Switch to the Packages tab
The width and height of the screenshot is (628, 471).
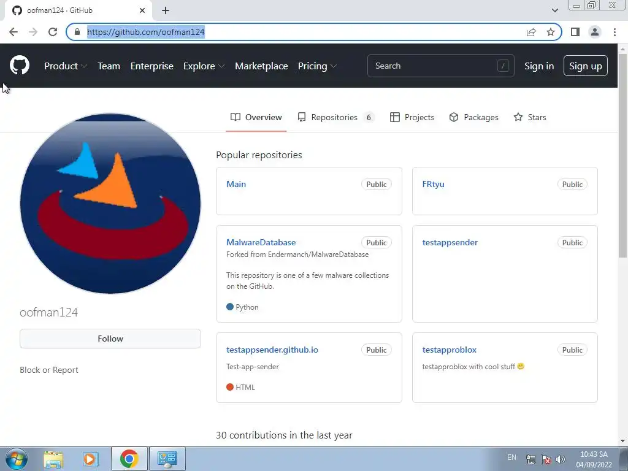coord(474,117)
